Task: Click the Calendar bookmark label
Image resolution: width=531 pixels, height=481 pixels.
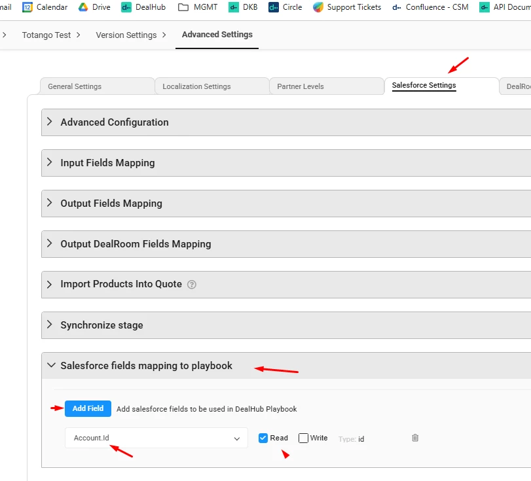Action: pos(52,7)
